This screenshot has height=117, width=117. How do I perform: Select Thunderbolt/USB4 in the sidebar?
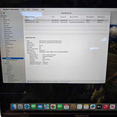pos(12,60)
